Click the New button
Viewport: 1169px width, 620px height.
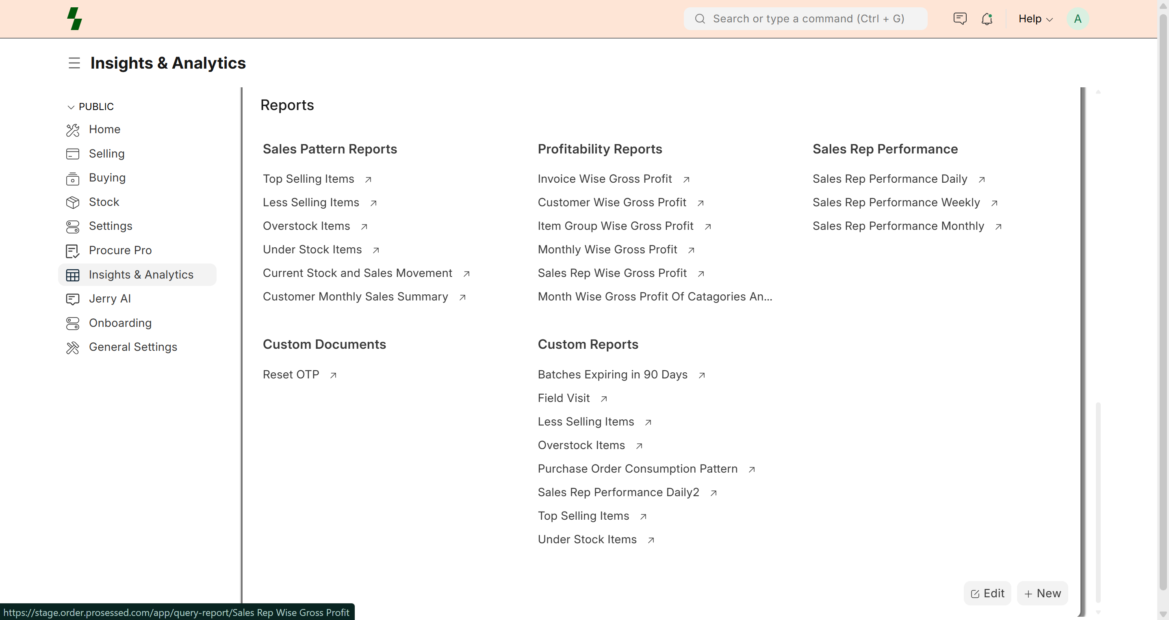1042,593
